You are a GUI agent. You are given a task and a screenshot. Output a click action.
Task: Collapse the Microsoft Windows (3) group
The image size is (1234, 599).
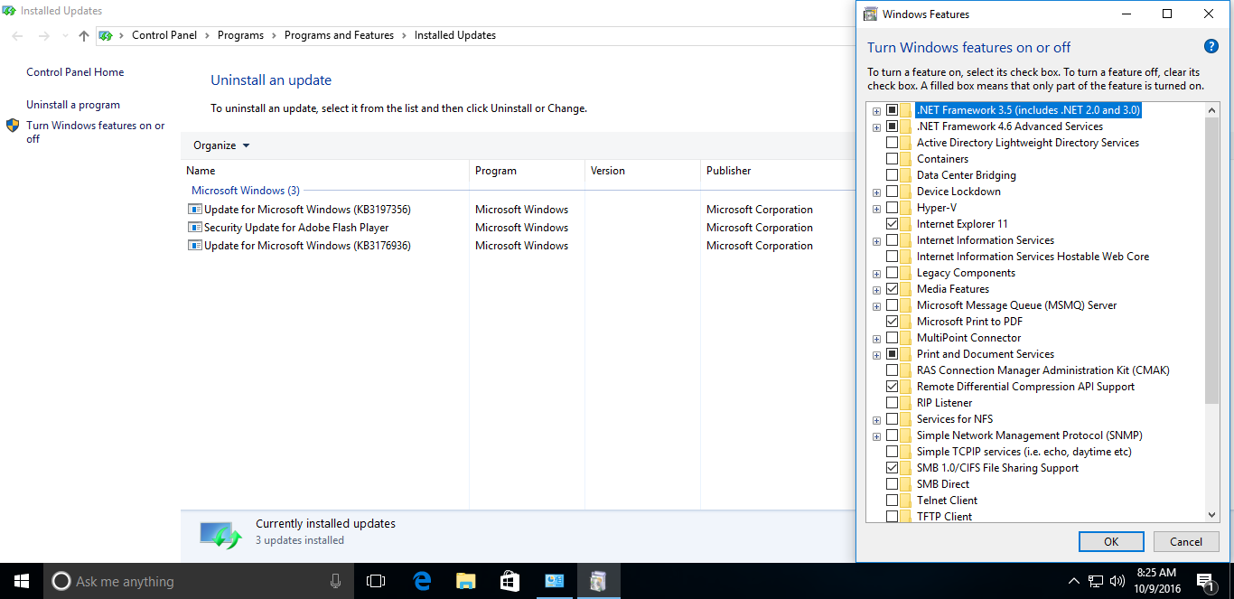point(246,191)
